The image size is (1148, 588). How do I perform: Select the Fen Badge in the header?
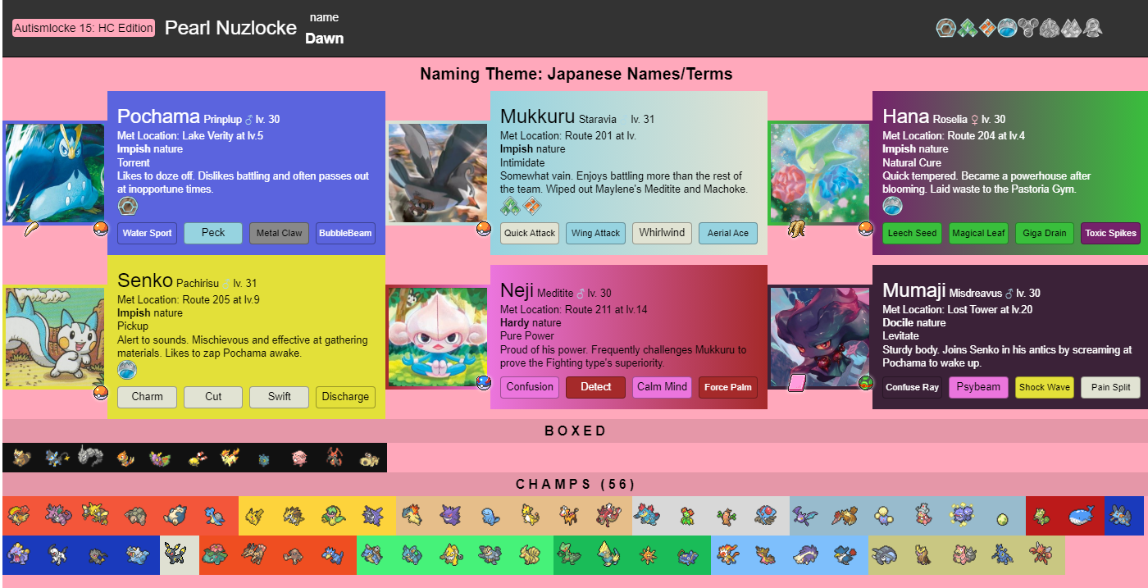(x=1008, y=28)
